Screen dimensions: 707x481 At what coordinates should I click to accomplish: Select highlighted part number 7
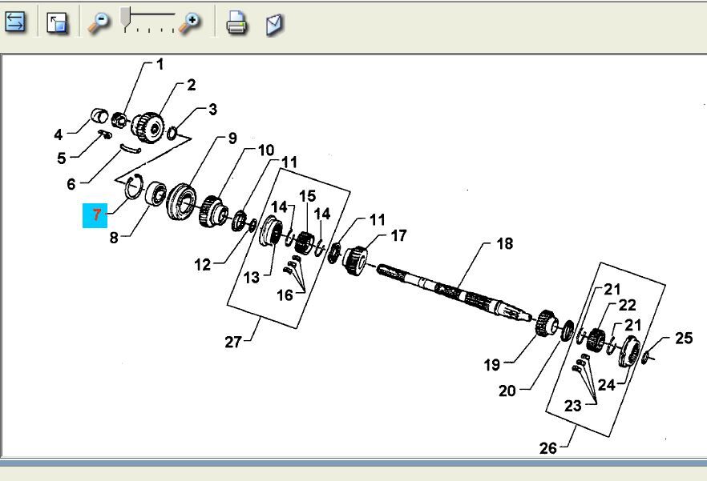[95, 214]
